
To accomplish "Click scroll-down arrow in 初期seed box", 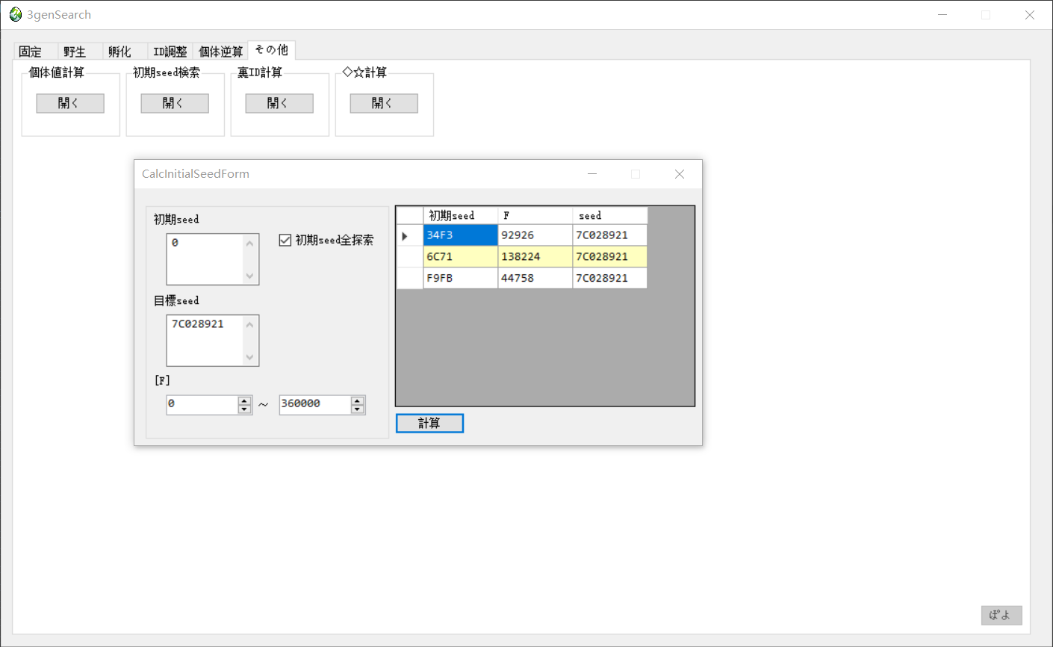I will click(x=250, y=276).
